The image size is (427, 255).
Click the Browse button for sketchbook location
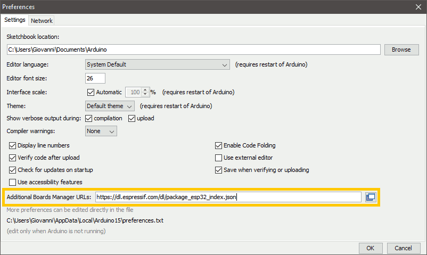(401, 50)
